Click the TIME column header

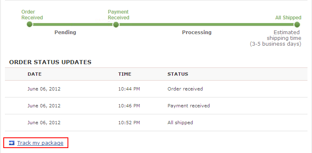[125, 74]
